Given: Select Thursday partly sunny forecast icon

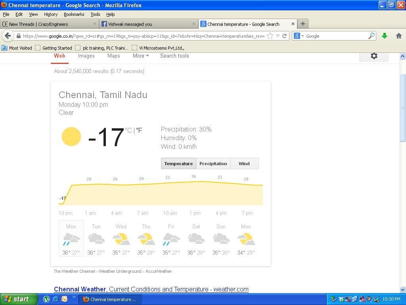Looking at the screenshot, I should (x=146, y=239).
